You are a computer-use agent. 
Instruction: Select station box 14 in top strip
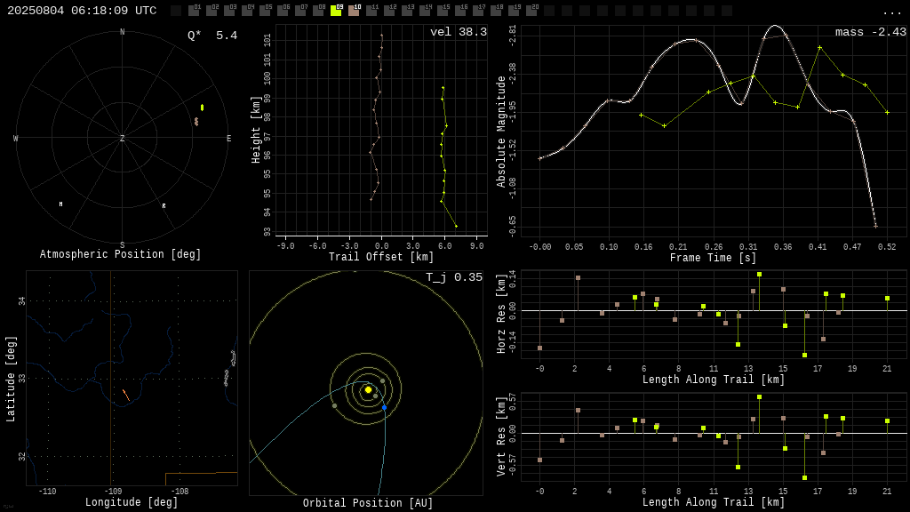point(425,11)
